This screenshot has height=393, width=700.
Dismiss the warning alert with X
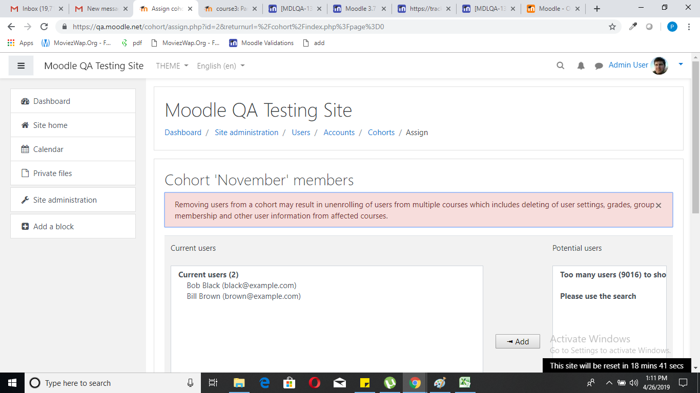pos(658,205)
